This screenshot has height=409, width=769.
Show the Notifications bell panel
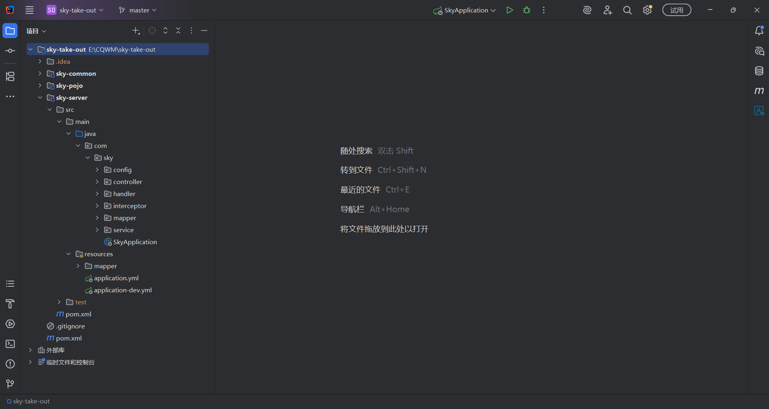point(759,31)
